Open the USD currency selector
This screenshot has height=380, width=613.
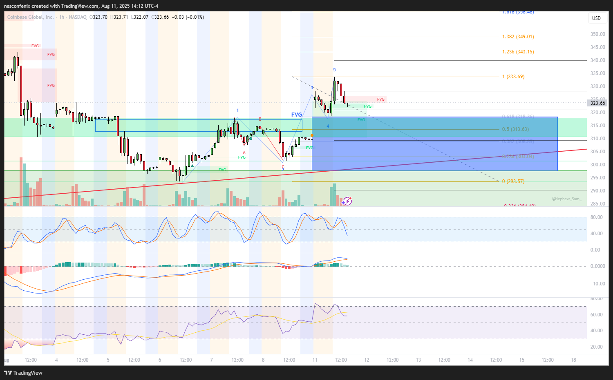[597, 18]
